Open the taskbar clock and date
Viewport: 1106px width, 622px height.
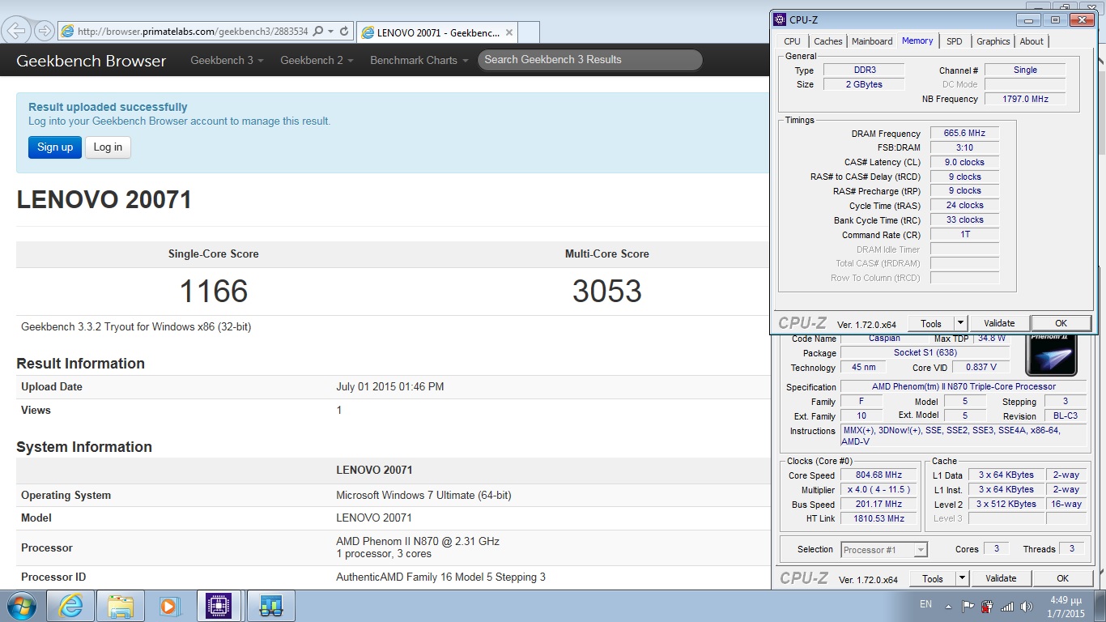click(1066, 607)
